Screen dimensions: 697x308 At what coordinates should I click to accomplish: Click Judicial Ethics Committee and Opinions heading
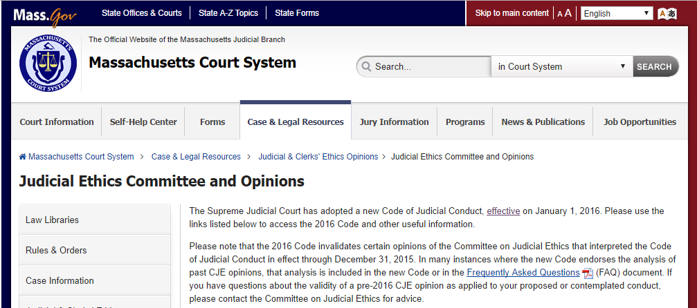tap(162, 182)
